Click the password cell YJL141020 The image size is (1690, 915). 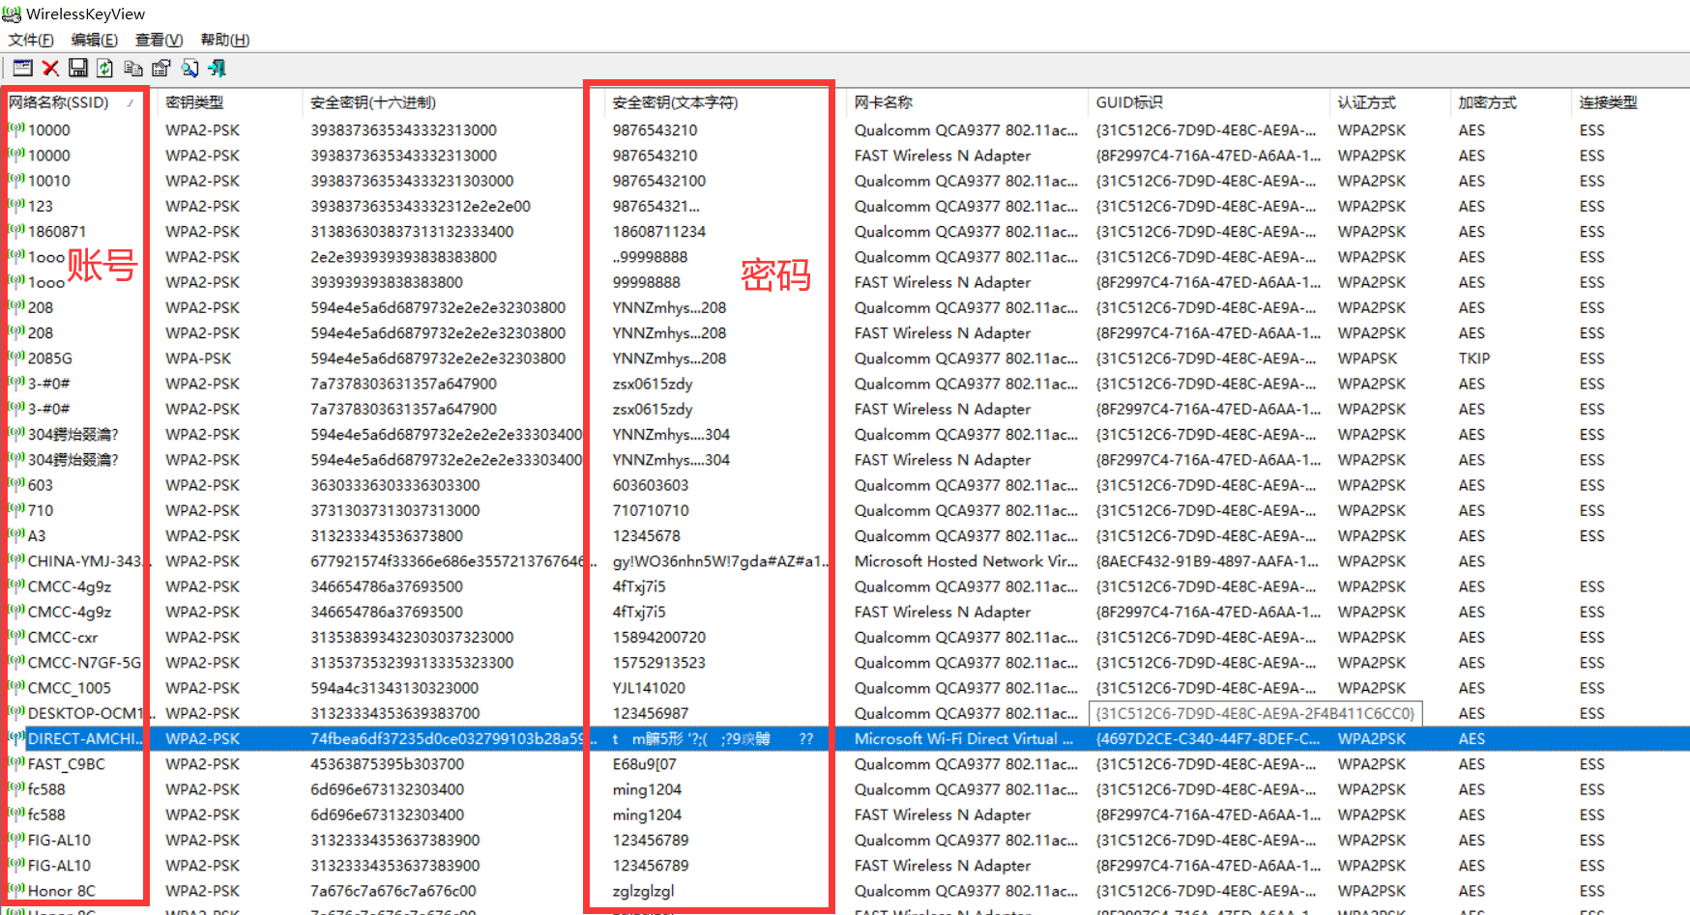click(x=649, y=688)
